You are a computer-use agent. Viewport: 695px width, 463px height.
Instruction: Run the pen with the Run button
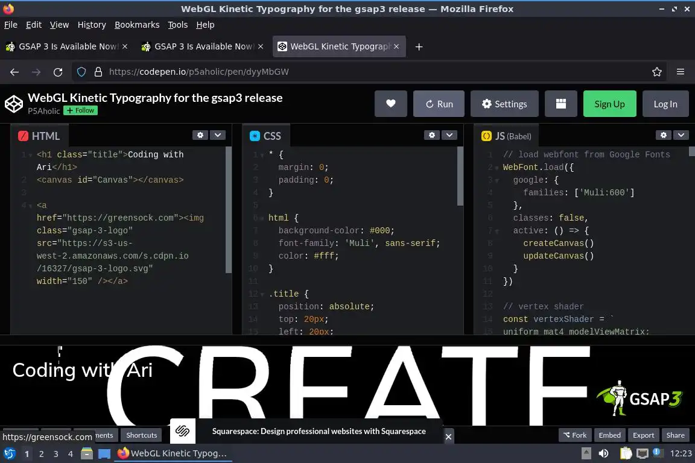click(439, 104)
